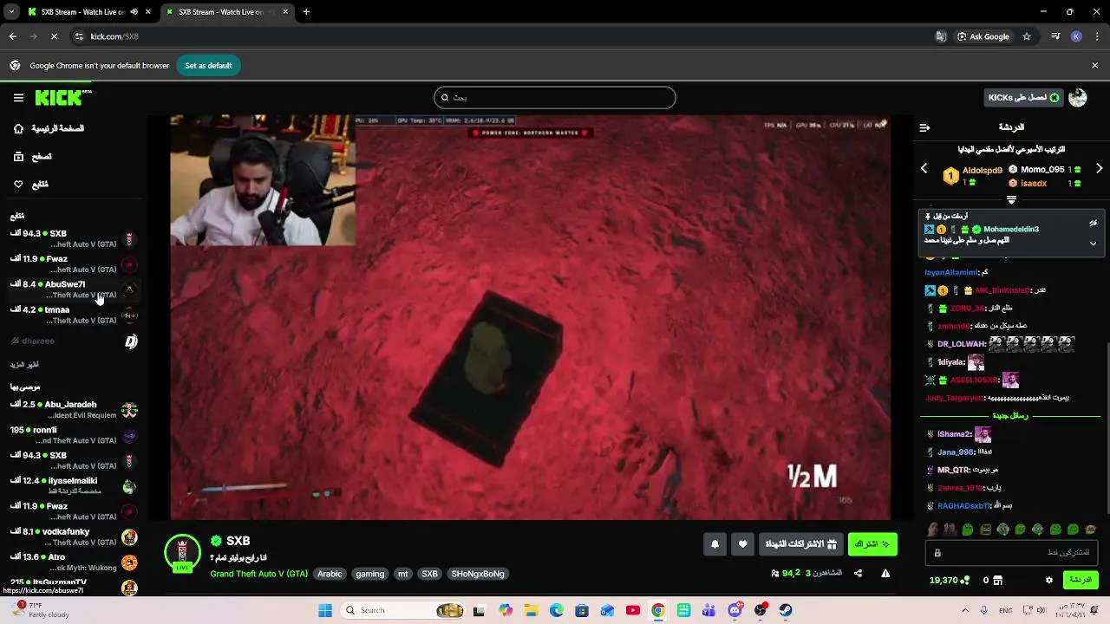Click green chat send button
Viewport: 1110px width, 624px height.
pos(1081,581)
